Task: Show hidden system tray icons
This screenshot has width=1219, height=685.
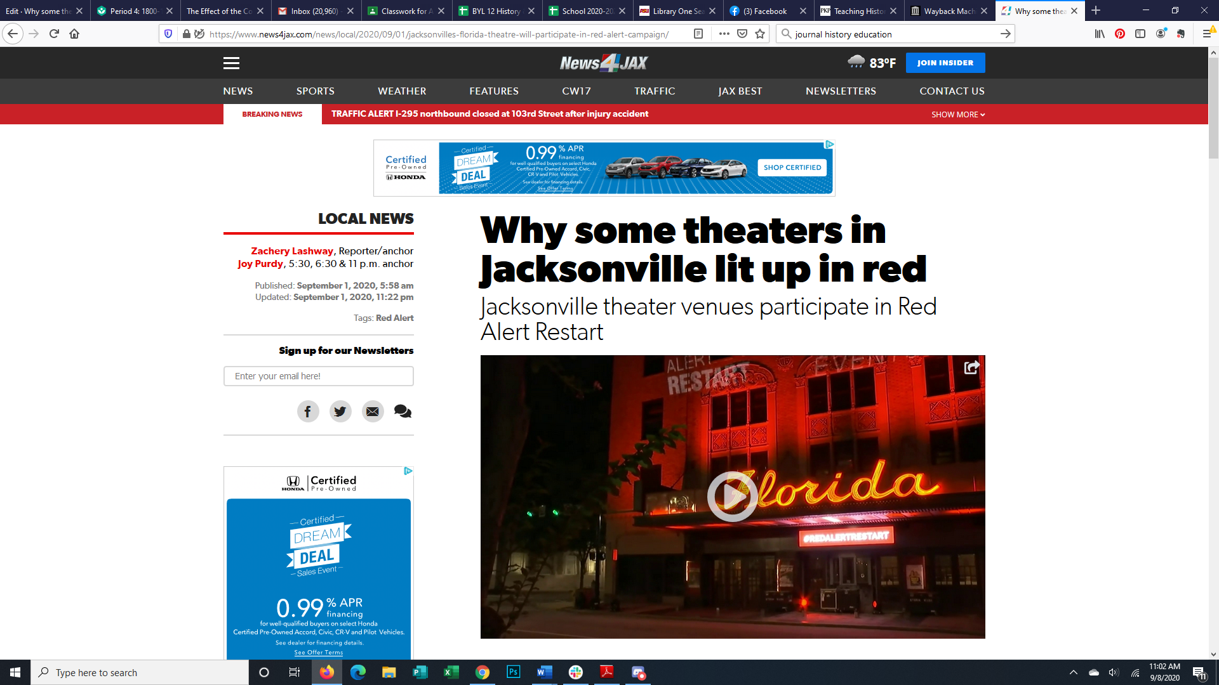Action: (x=1073, y=672)
